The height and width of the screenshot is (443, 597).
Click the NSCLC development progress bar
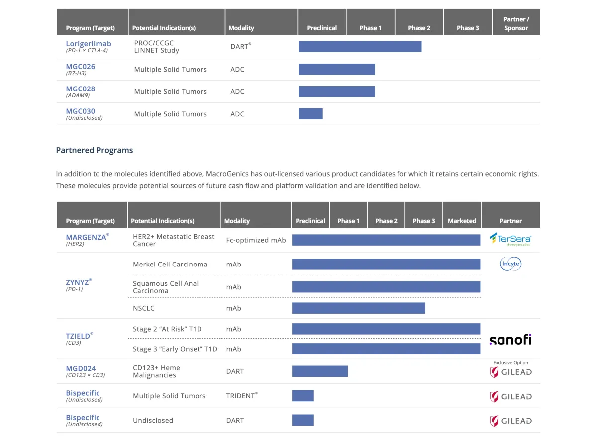point(358,308)
